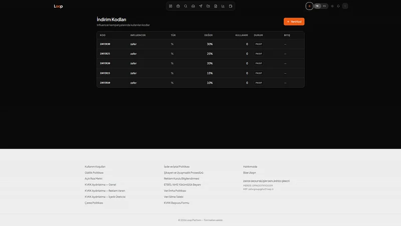Select the ZAFER15 code row

[x=200, y=73]
